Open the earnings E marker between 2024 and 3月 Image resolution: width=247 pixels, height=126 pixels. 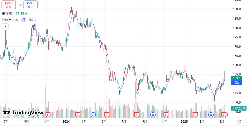[x=77, y=114]
